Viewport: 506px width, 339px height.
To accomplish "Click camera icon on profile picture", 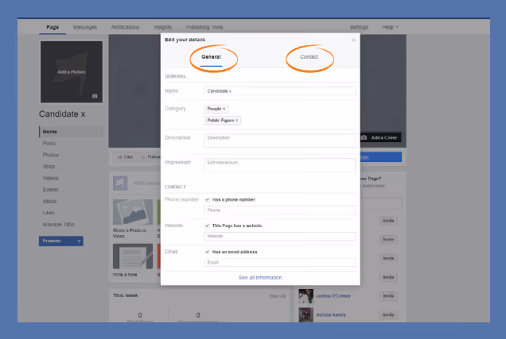I will (x=95, y=96).
